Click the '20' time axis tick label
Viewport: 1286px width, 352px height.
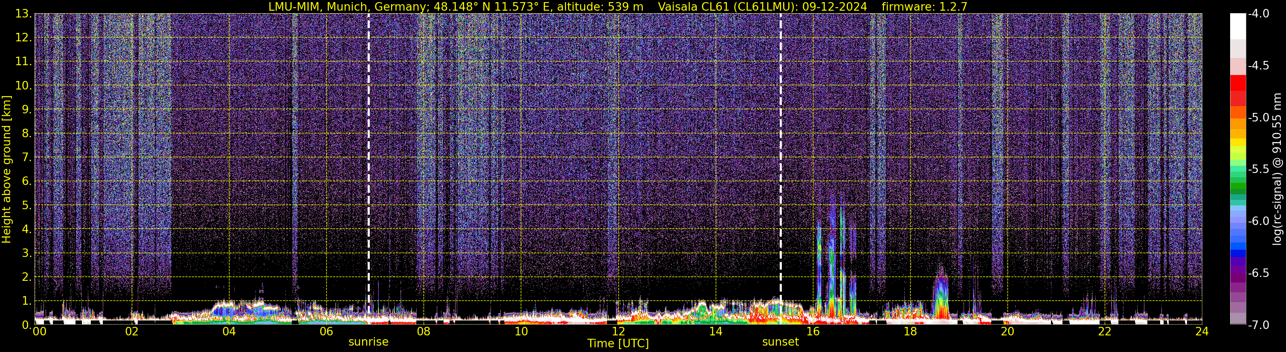1007,332
